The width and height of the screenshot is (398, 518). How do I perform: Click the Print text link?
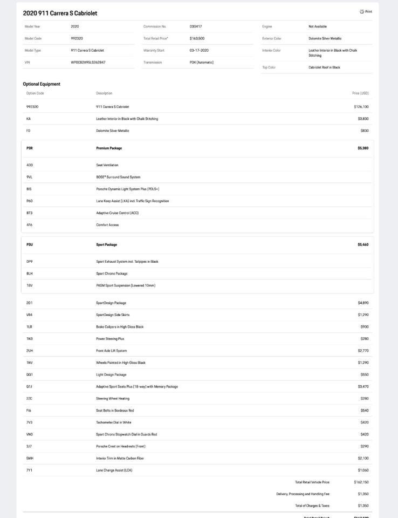[369, 11]
